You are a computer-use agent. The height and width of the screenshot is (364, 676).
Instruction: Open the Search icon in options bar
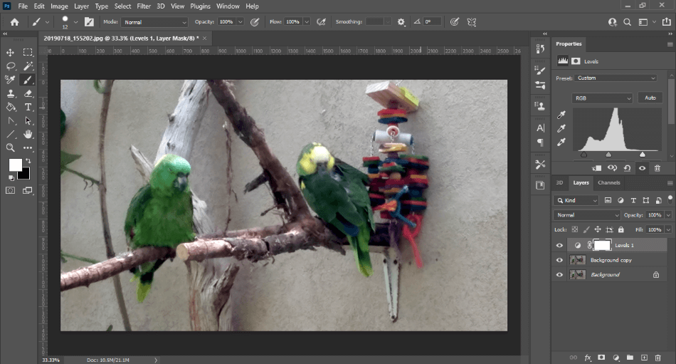628,22
